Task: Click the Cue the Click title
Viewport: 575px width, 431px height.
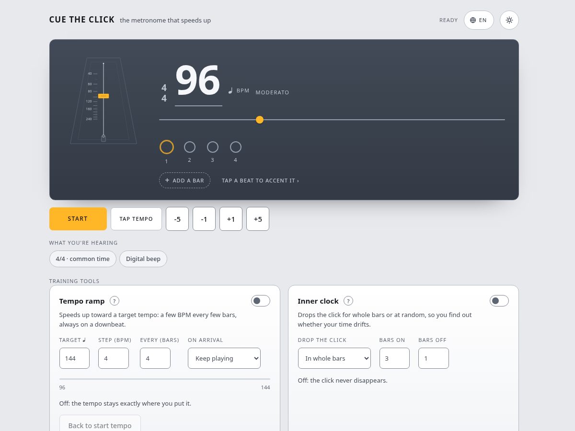Action: point(82,20)
